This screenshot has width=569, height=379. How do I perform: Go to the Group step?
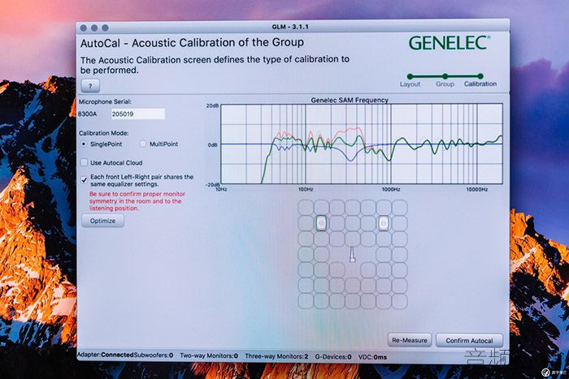(445, 80)
